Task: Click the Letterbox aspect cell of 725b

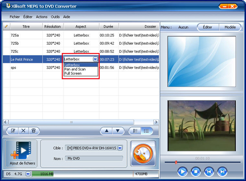Action: 81,43
